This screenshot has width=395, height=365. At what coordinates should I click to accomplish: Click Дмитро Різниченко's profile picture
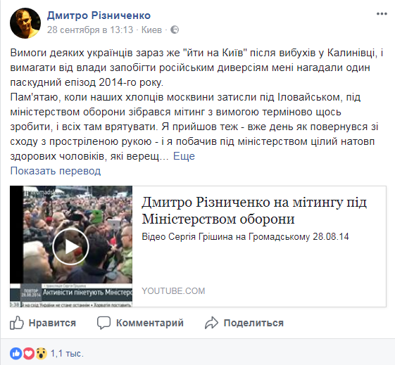tap(25, 23)
